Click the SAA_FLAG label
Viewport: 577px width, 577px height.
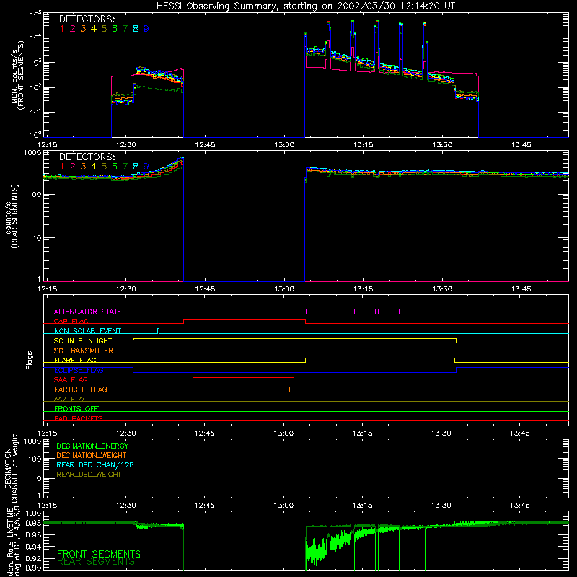(71, 379)
